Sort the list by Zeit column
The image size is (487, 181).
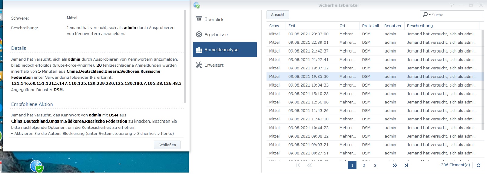coord(311,26)
